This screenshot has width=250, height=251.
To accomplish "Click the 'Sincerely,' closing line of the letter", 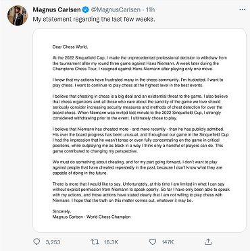I will click(61, 211).
